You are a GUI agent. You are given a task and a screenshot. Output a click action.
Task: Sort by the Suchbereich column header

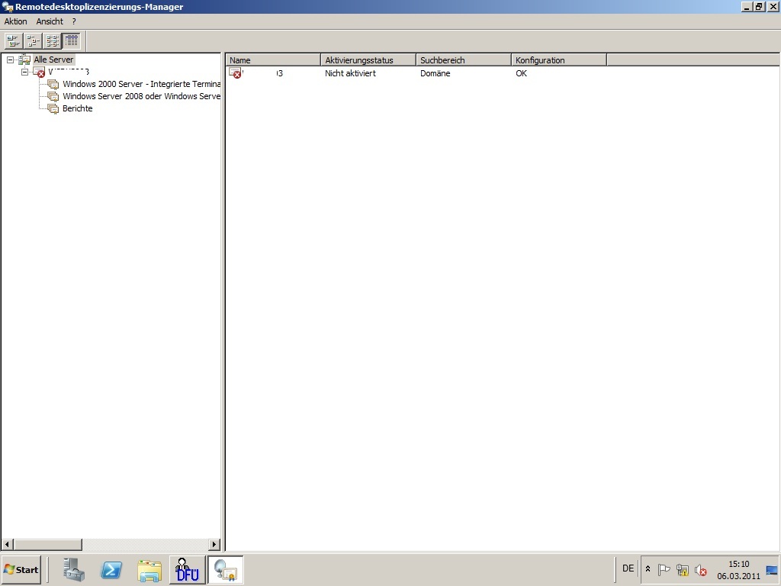[463, 60]
